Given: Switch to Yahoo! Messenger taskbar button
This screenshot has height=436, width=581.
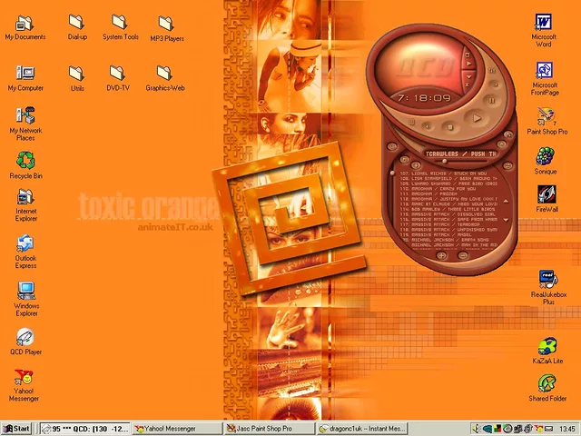Looking at the screenshot, I should pos(177,429).
